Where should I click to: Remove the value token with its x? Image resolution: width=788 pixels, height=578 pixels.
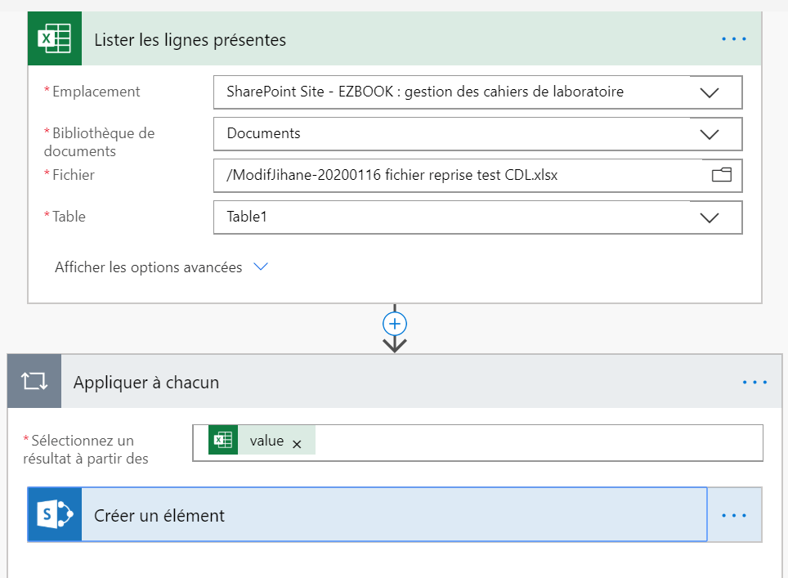click(x=297, y=444)
